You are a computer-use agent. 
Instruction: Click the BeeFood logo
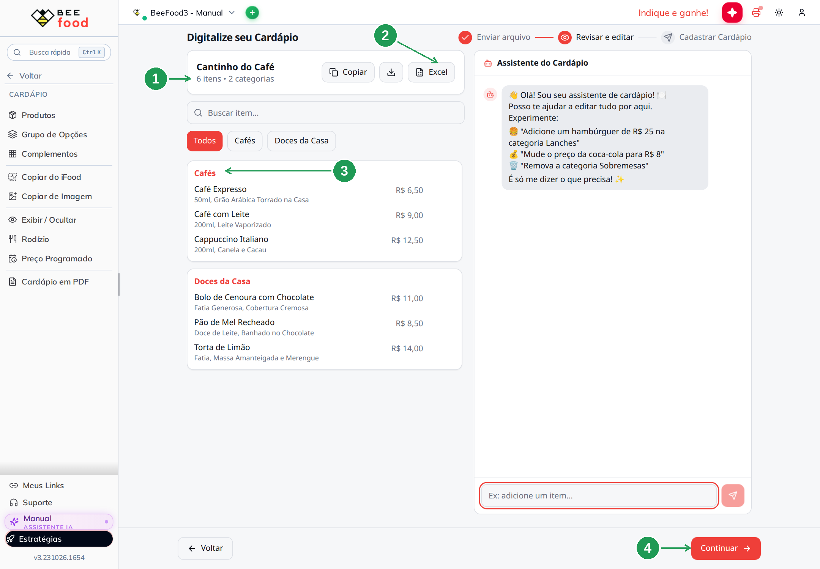click(59, 18)
